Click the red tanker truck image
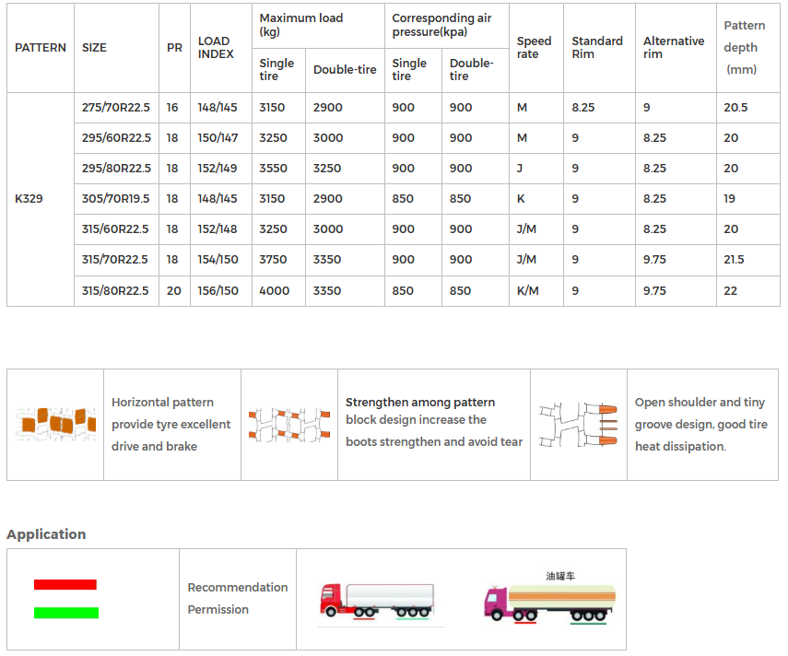The image size is (788, 656). point(378,602)
